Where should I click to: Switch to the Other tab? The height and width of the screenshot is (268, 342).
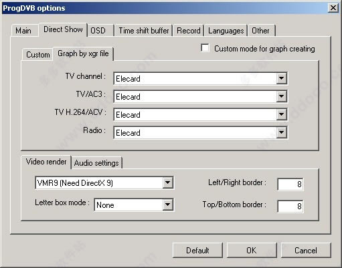click(260, 31)
